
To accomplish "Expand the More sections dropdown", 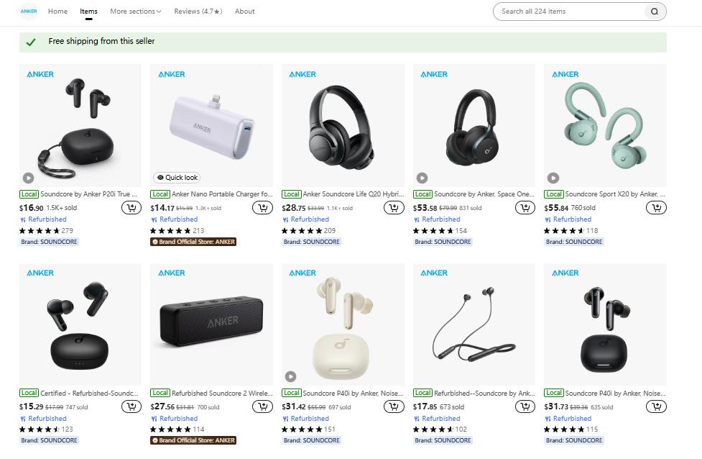I will tap(136, 12).
